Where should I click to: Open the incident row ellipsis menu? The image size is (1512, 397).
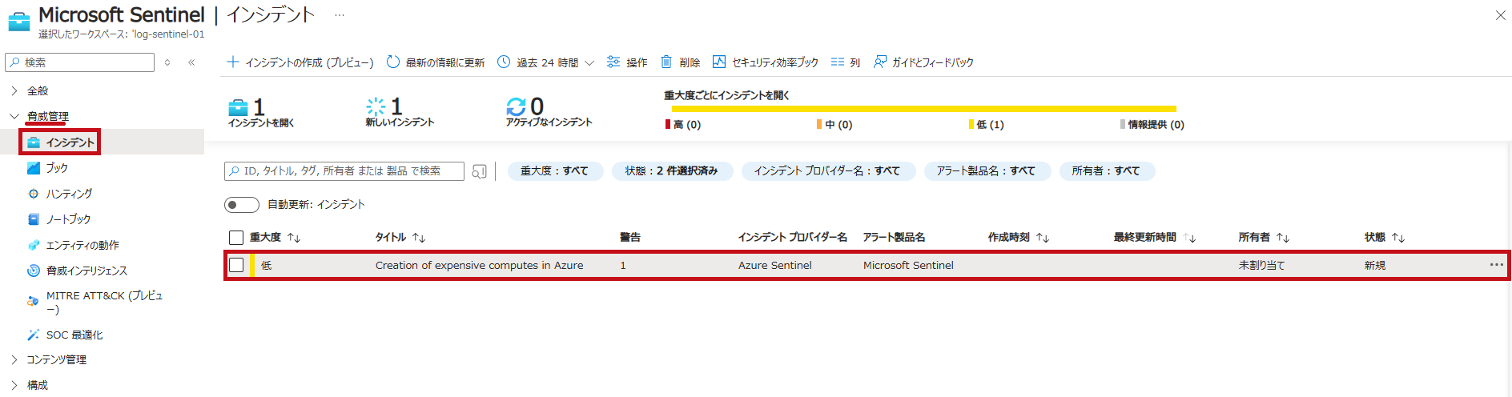pyautogui.click(x=1496, y=265)
